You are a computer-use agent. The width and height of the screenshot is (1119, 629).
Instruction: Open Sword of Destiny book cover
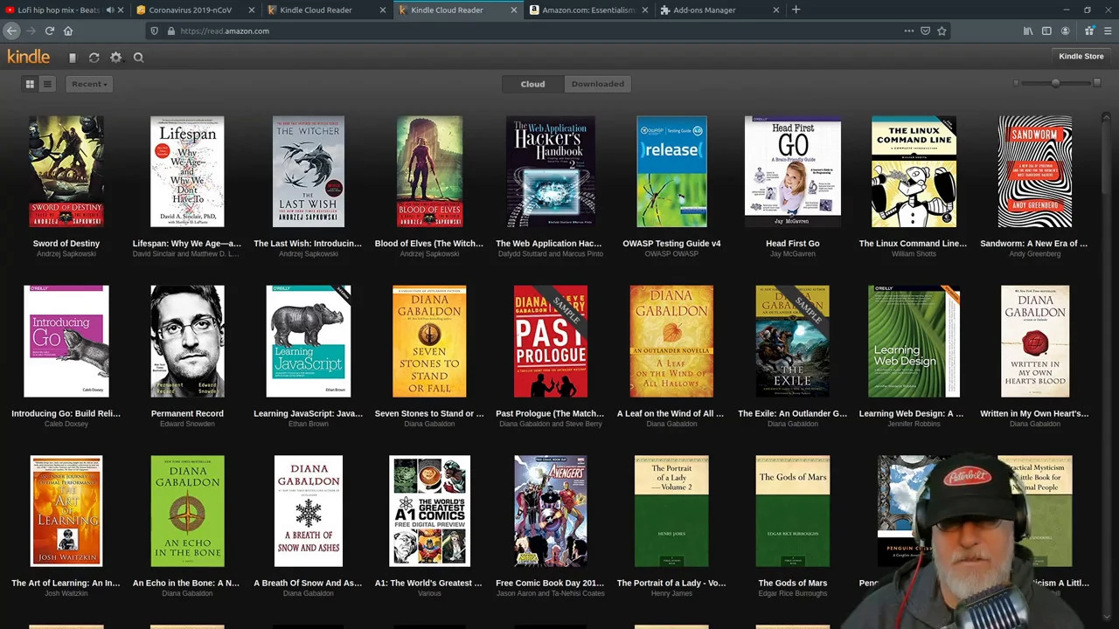pos(66,171)
